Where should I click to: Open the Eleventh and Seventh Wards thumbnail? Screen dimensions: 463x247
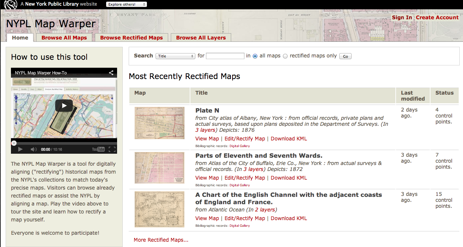pyautogui.click(x=160, y=168)
